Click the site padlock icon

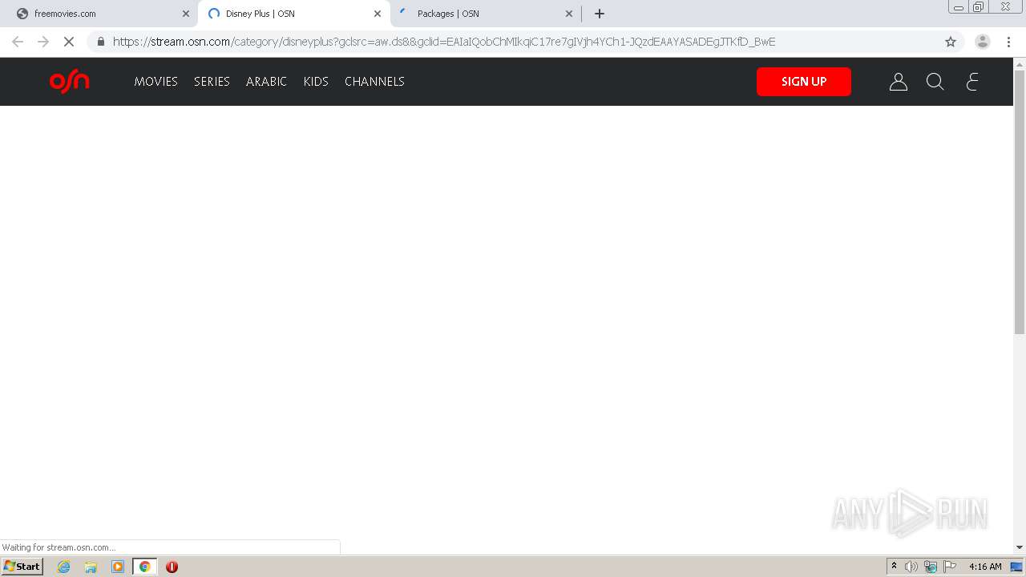[x=101, y=42]
